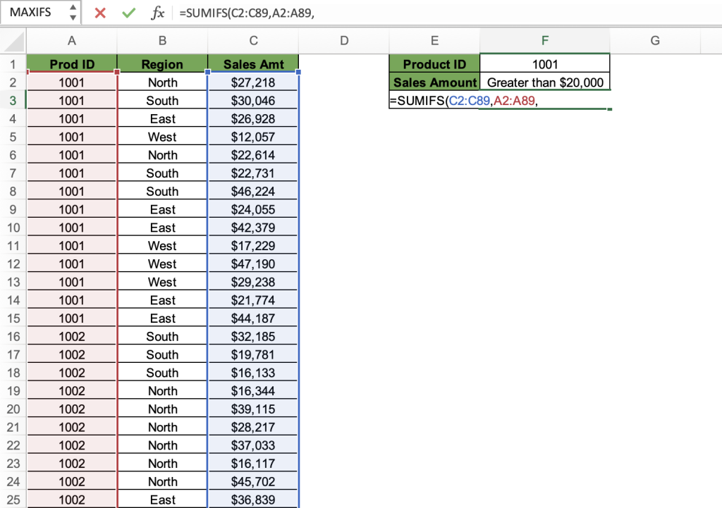Click the up arrow of the Name Box stepper
722x508 pixels.
tap(73, 8)
